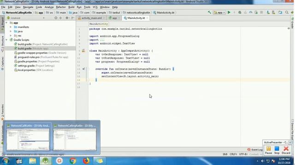Open Firefox from the taskbar
This screenshot has height=165, width=295.
[x=86, y=161]
